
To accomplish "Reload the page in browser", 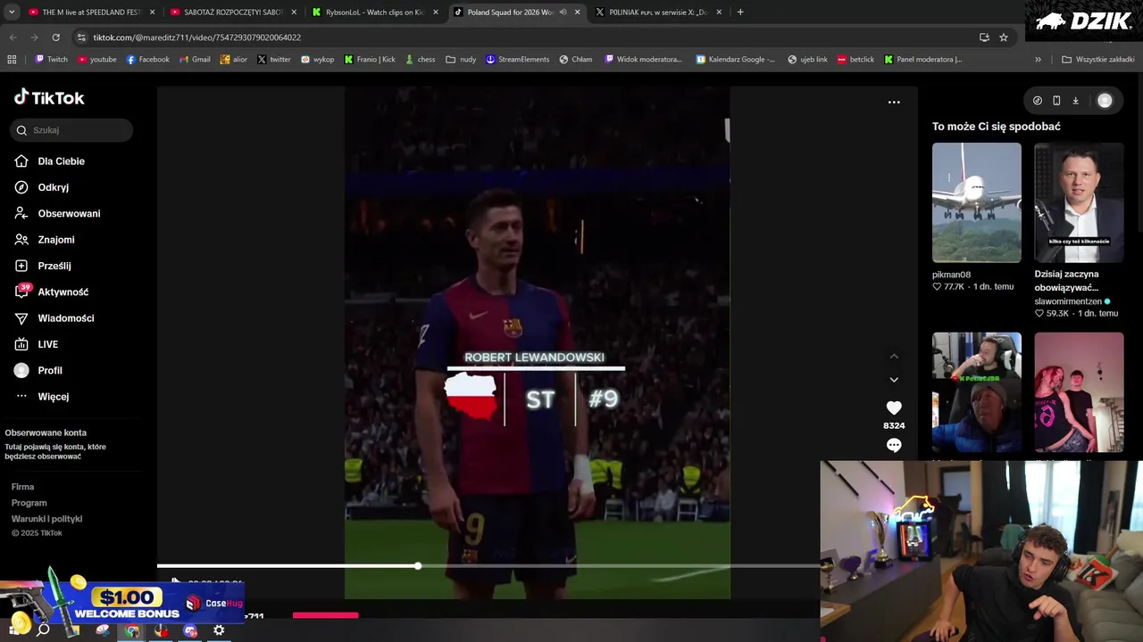I will click(55, 37).
